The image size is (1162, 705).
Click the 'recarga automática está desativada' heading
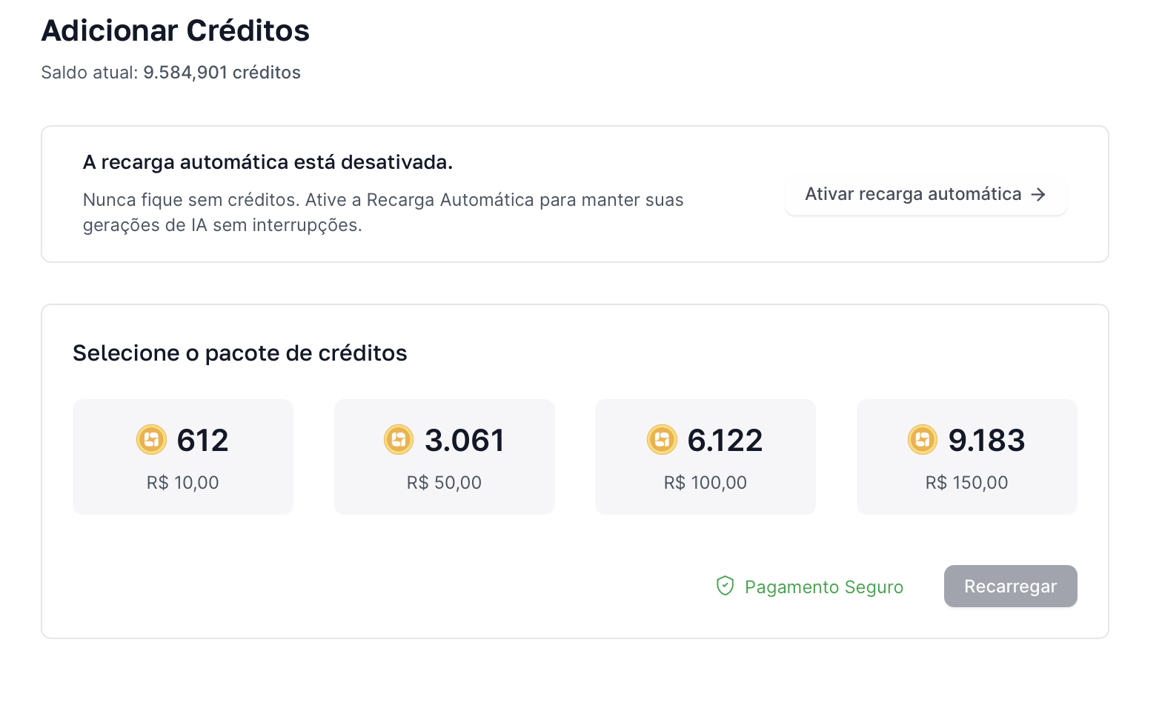[268, 162]
